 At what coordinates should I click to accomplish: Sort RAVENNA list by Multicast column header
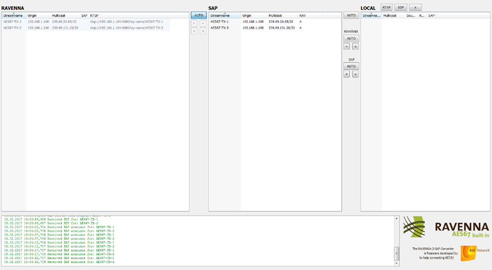tap(65, 15)
